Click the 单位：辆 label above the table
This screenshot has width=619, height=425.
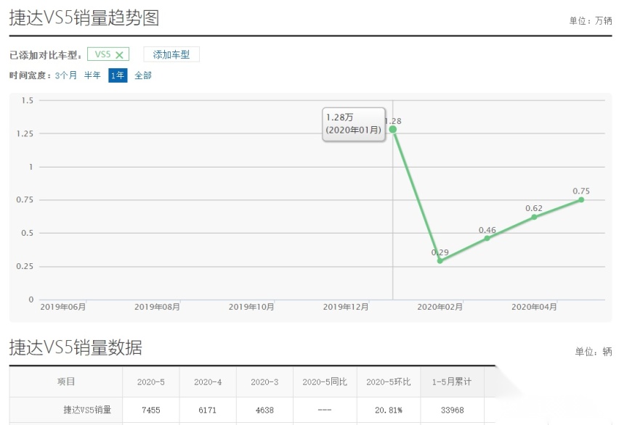pos(594,351)
